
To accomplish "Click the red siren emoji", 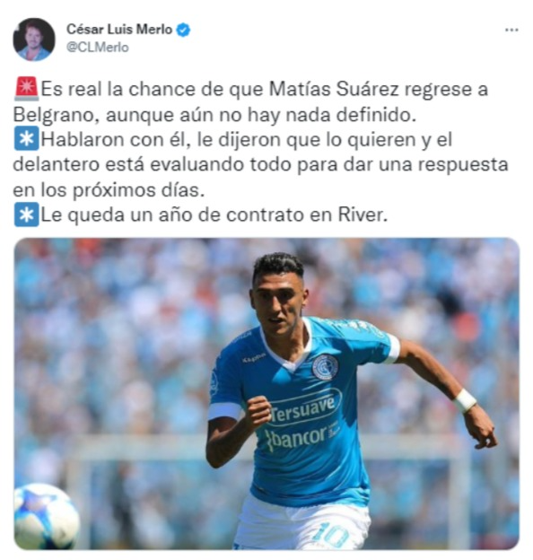I will [26, 89].
